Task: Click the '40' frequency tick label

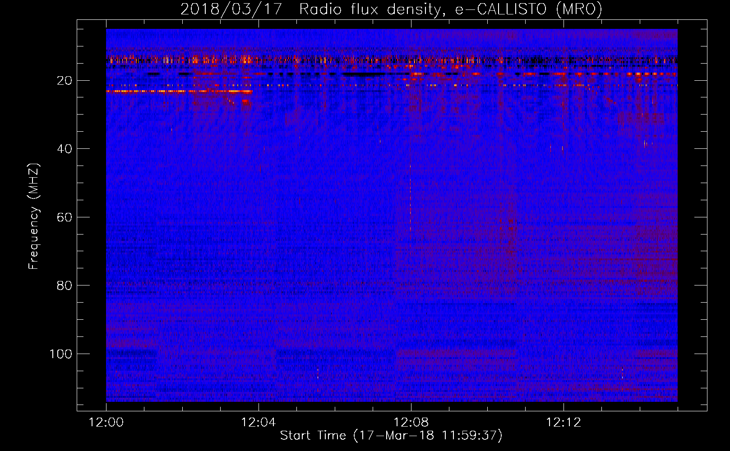Action: (x=65, y=149)
